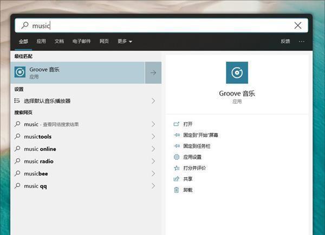Open 应用设置 for Groove
This screenshot has width=325, height=235.
[x=192, y=157]
